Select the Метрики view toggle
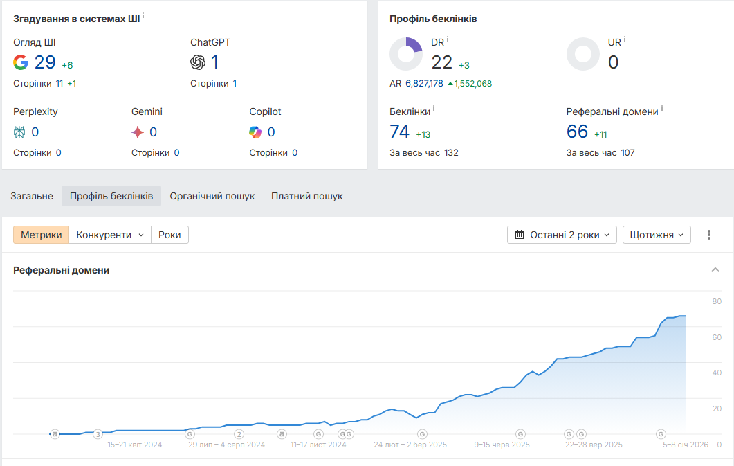Screen dimensions: 734x466 click(42, 235)
